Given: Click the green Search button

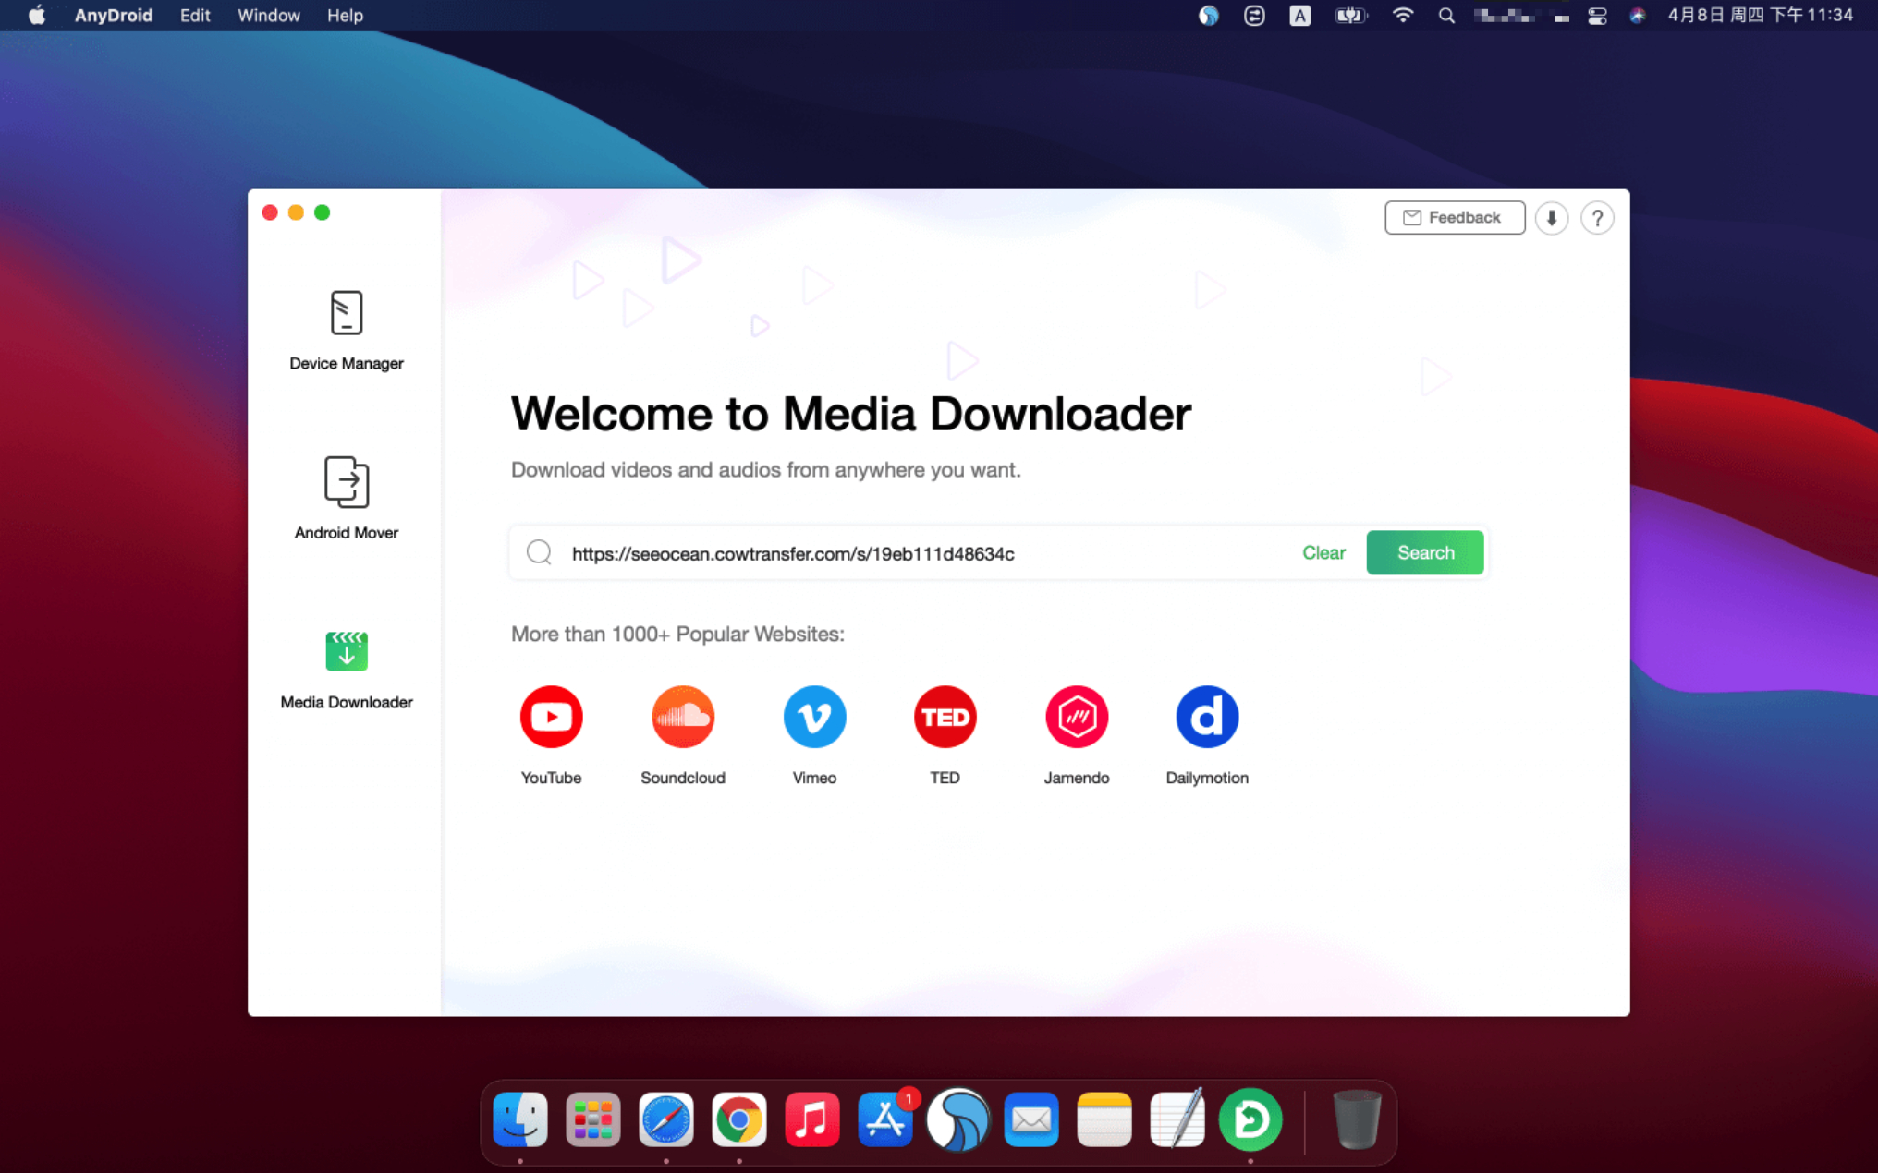Looking at the screenshot, I should coord(1425,552).
